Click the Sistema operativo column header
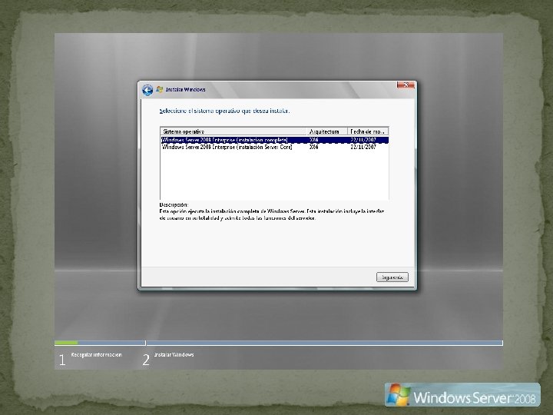 233,131
